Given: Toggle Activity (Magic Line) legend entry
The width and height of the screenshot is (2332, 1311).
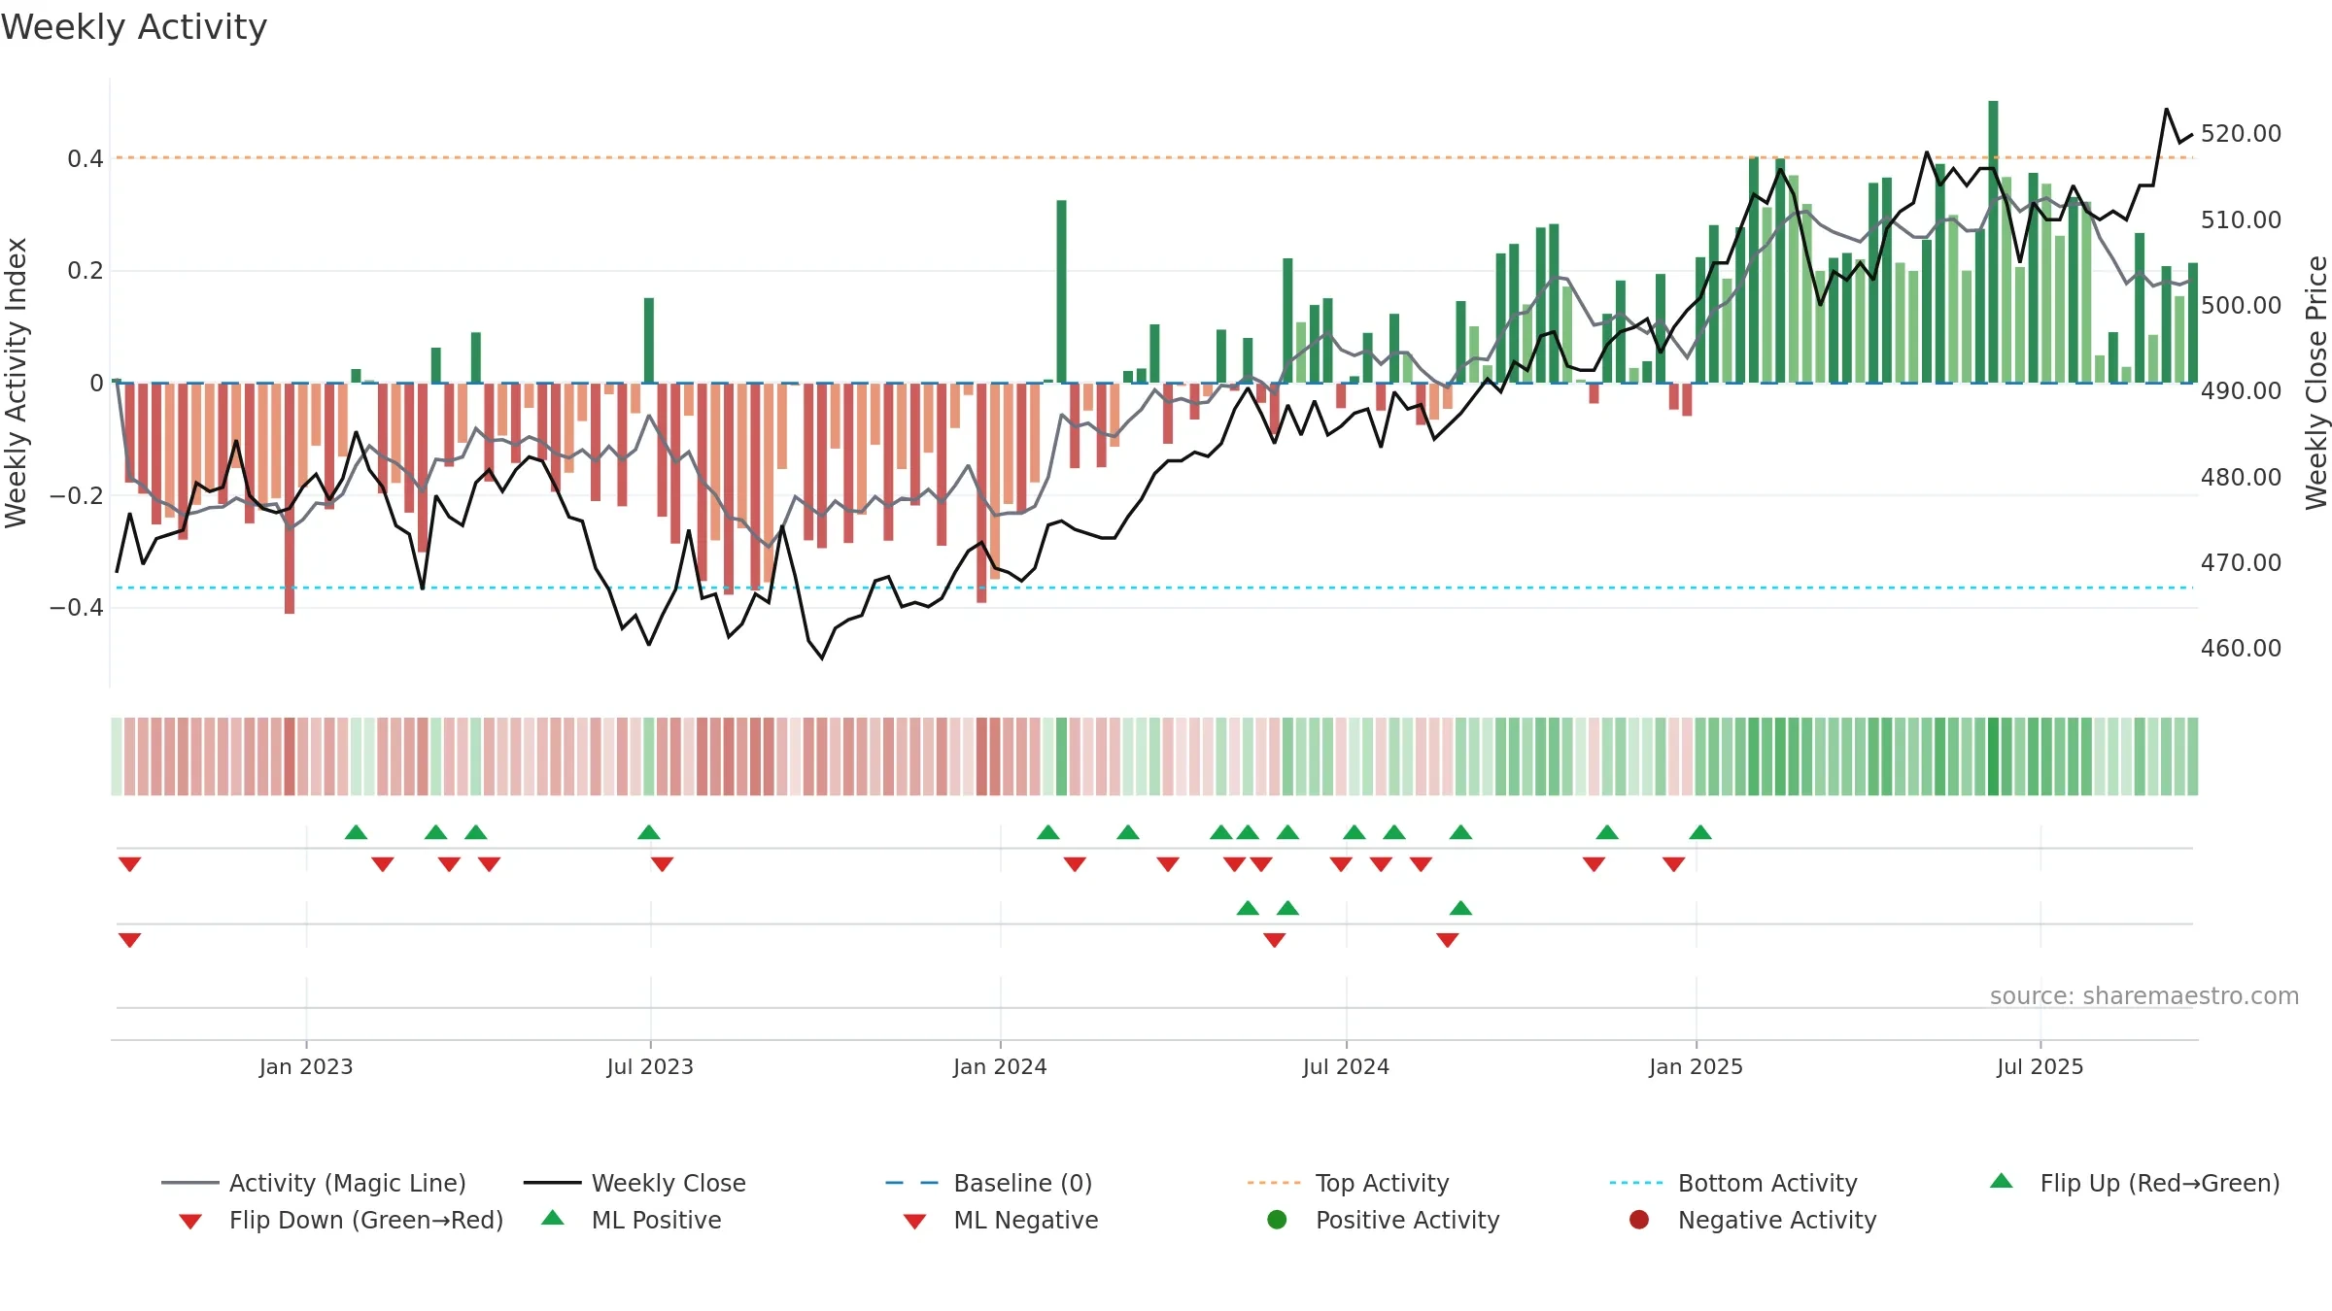Looking at the screenshot, I should coord(314,1183).
